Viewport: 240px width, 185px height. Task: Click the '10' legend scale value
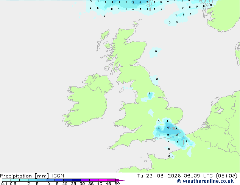pos(47,183)
